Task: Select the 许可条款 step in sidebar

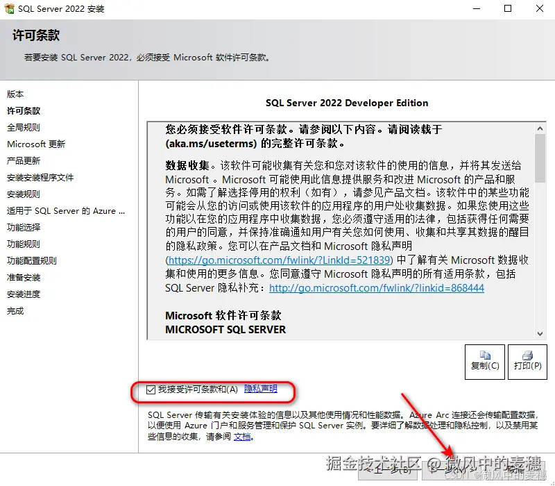Action: [x=24, y=111]
